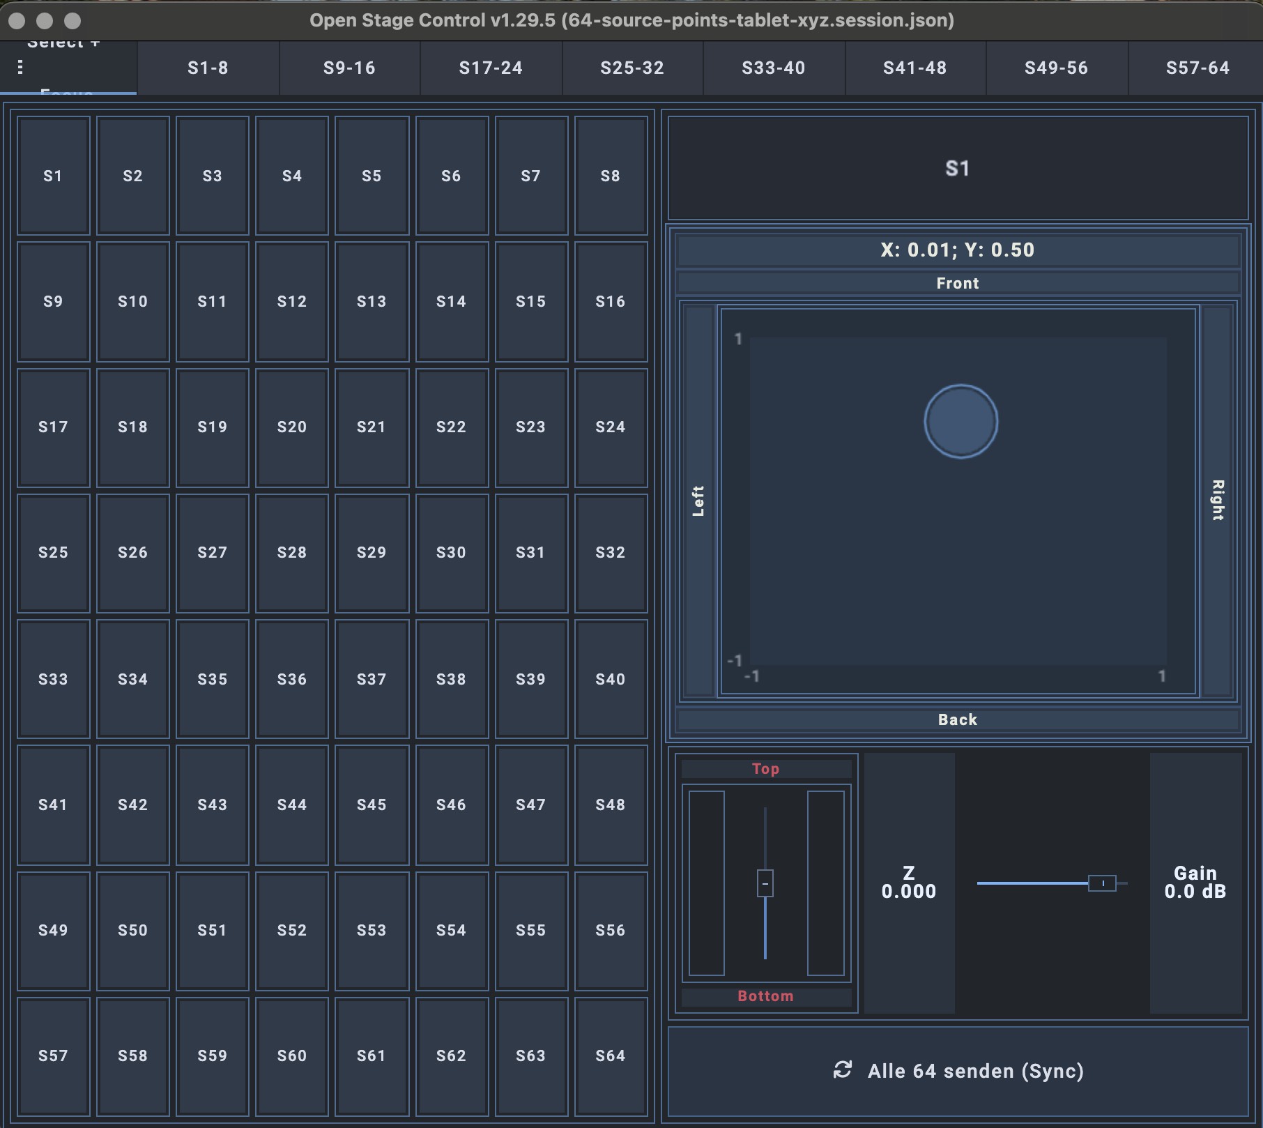Select source S37
This screenshot has width=1263, height=1128.
tap(372, 678)
